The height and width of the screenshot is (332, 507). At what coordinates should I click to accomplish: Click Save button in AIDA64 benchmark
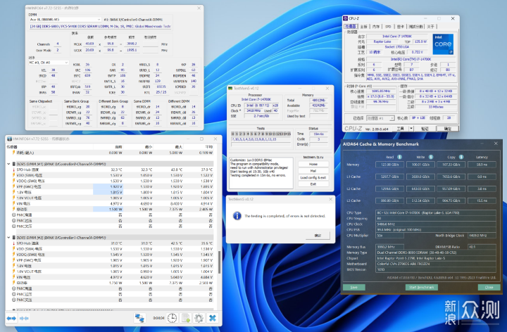click(x=353, y=288)
